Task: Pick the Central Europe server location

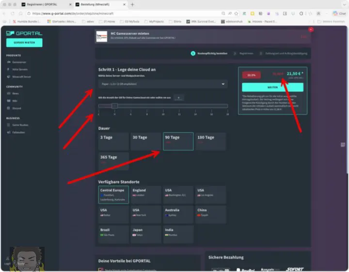Action: [x=113, y=195]
